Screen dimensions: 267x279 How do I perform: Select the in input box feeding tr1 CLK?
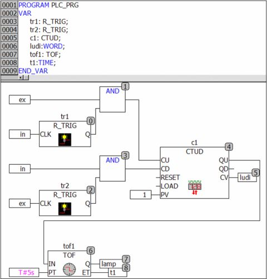pyautogui.click(x=19, y=134)
